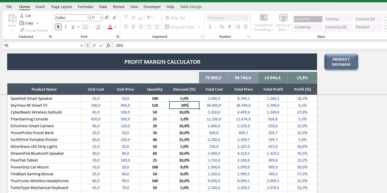Screen dimensions: 387x193
Task: Click the Increase Font Size icon
Action: click(106, 17)
